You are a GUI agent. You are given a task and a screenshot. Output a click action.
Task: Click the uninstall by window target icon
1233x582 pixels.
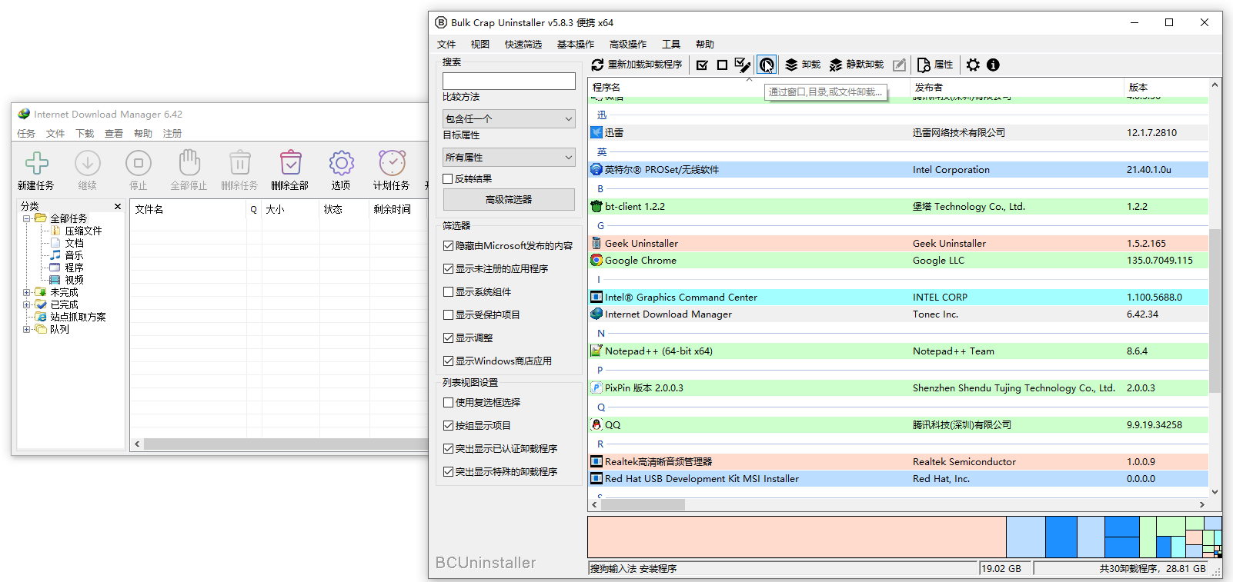[x=767, y=65]
